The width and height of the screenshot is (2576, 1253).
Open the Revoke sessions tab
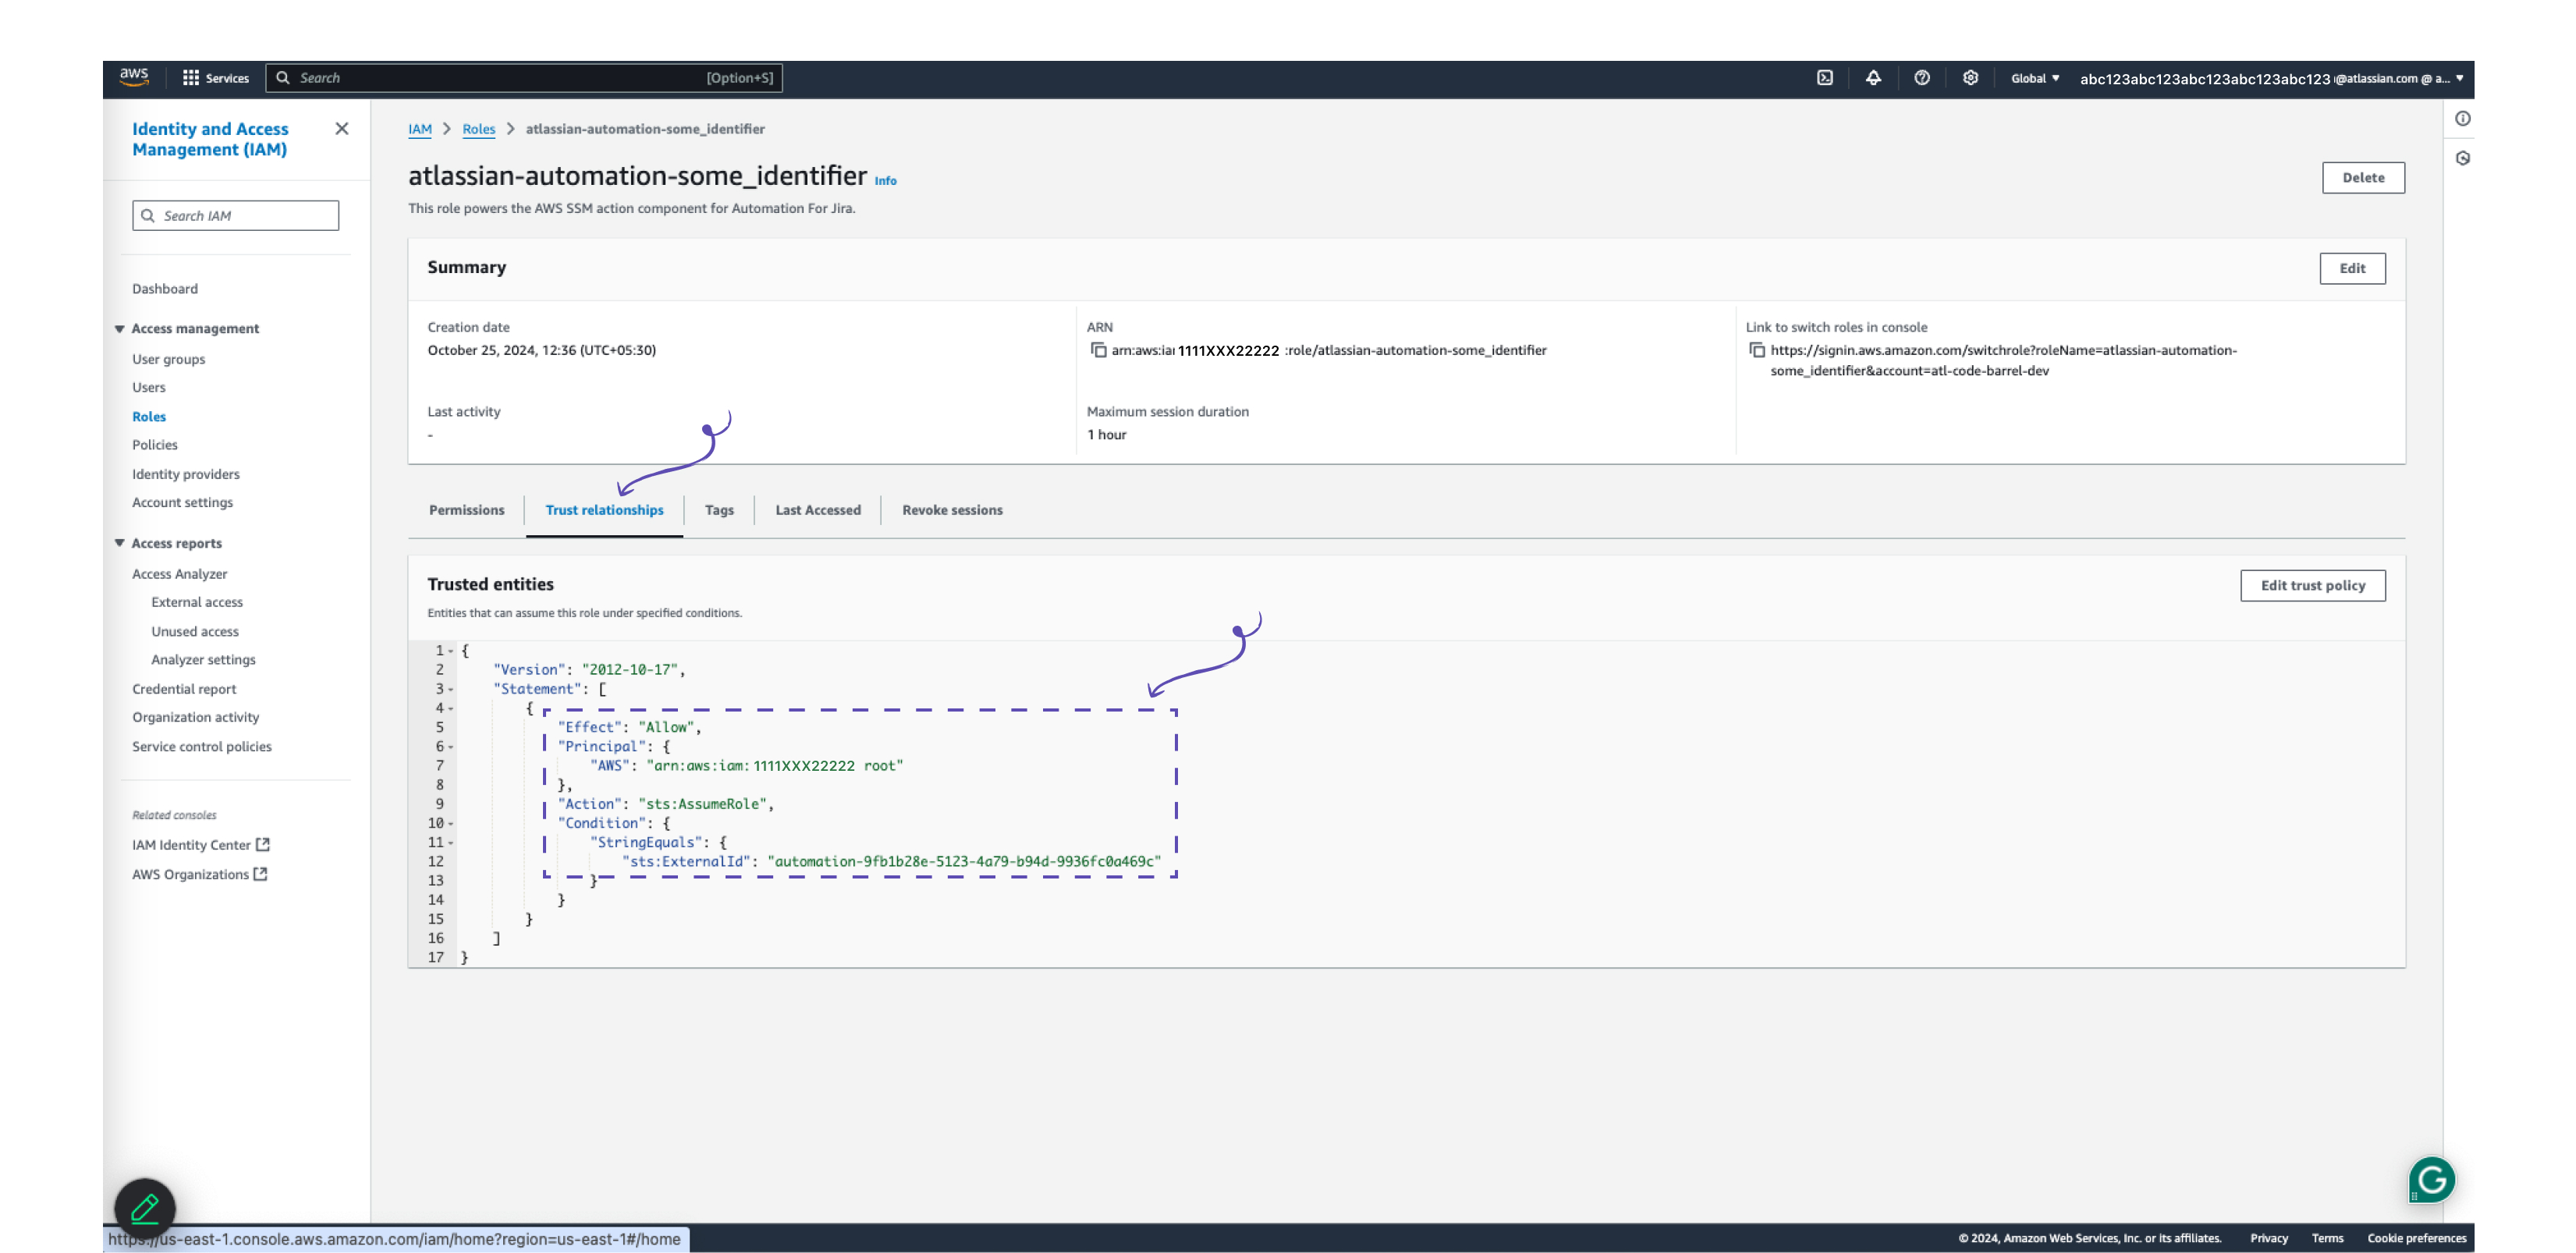click(951, 510)
